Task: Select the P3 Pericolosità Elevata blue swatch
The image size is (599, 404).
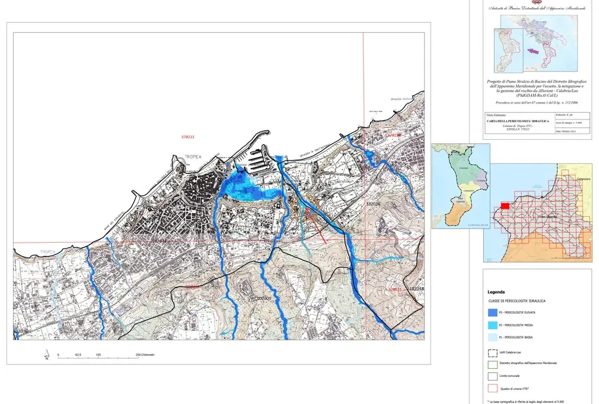Action: (x=492, y=313)
